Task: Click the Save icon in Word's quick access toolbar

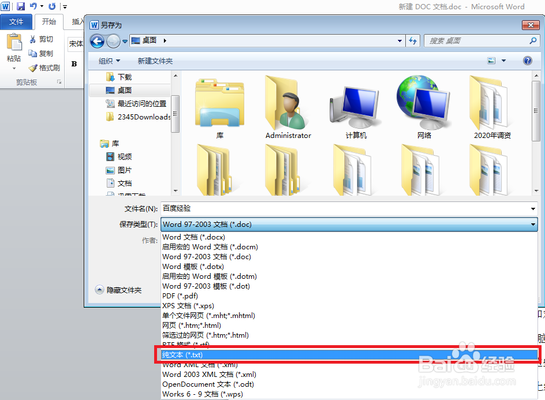Action: point(21,6)
